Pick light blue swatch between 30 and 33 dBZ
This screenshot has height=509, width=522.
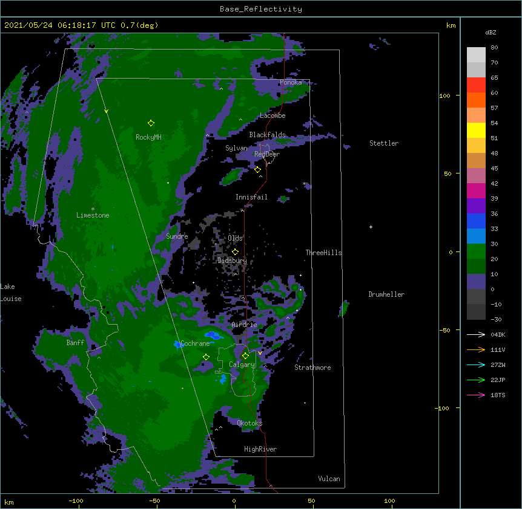click(x=476, y=236)
